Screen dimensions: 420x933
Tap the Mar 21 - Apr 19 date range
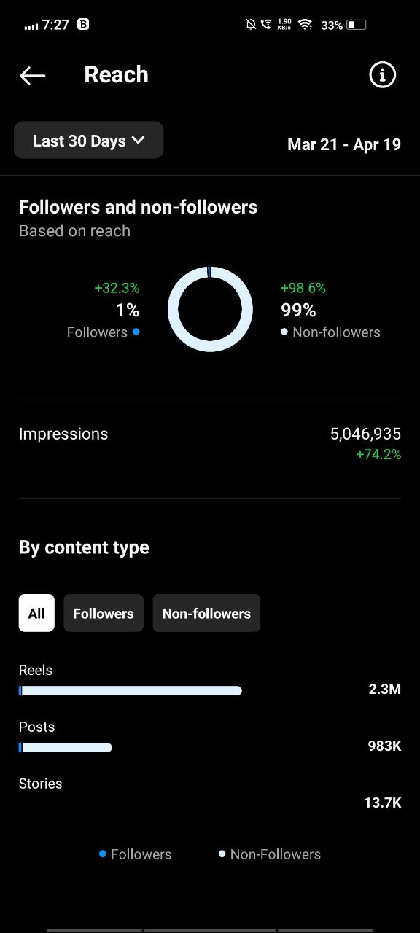click(x=344, y=144)
